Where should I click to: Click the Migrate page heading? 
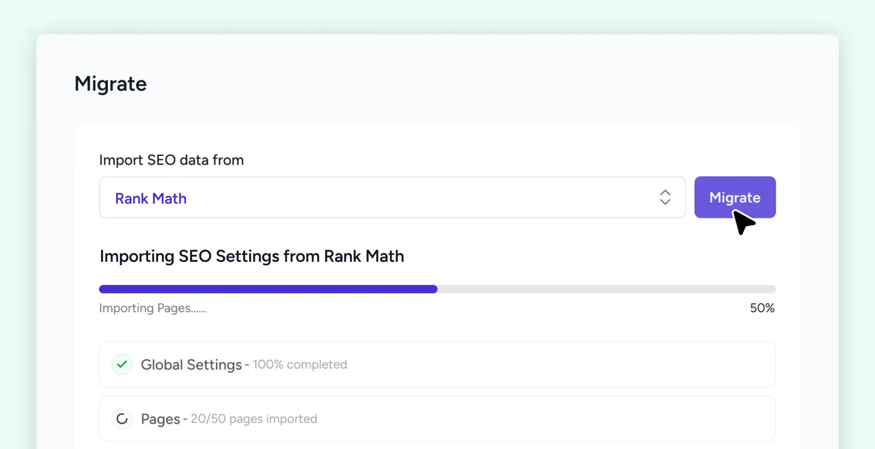click(x=110, y=84)
